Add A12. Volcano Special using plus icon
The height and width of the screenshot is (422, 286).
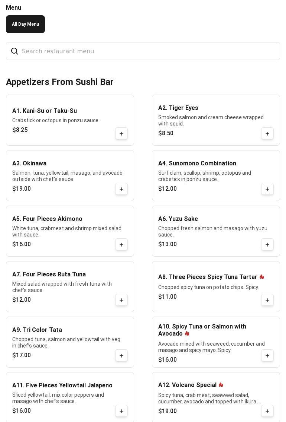(x=267, y=411)
